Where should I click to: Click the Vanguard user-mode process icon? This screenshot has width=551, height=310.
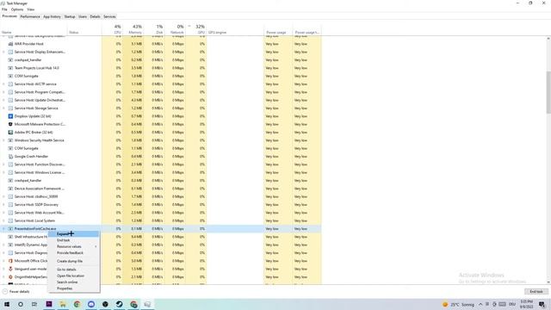click(10, 269)
